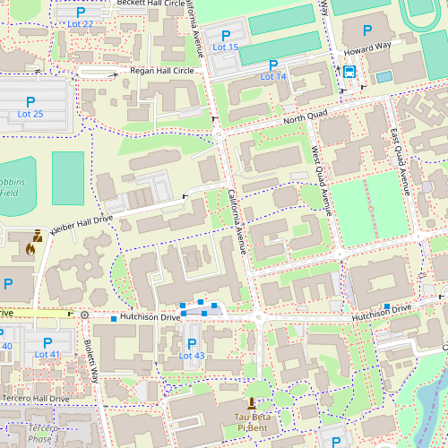
Task: Click the parking icon north of Howard Way
Action: pyautogui.click(x=367, y=30)
